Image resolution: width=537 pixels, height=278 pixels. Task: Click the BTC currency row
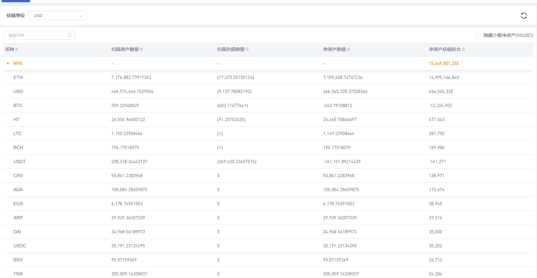tap(268, 105)
